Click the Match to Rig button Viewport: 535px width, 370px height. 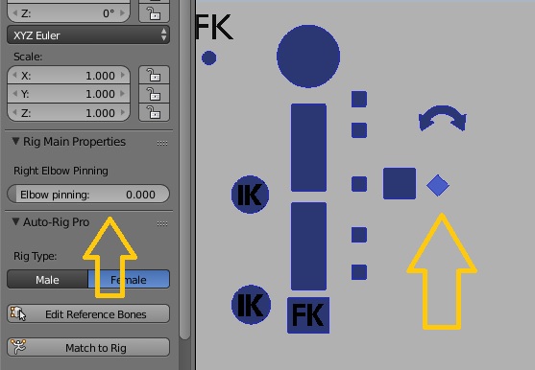pyautogui.click(x=88, y=347)
